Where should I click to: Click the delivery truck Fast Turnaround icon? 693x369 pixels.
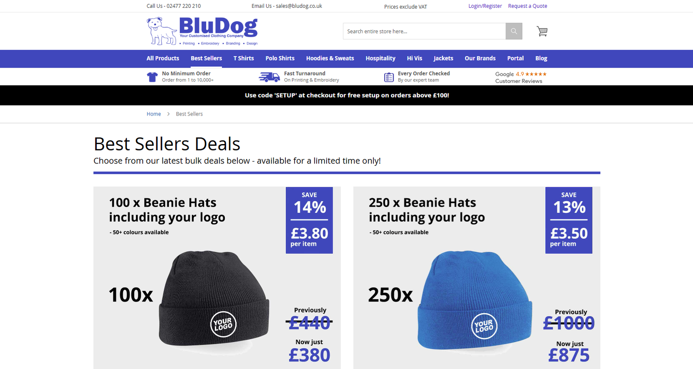[x=269, y=77]
